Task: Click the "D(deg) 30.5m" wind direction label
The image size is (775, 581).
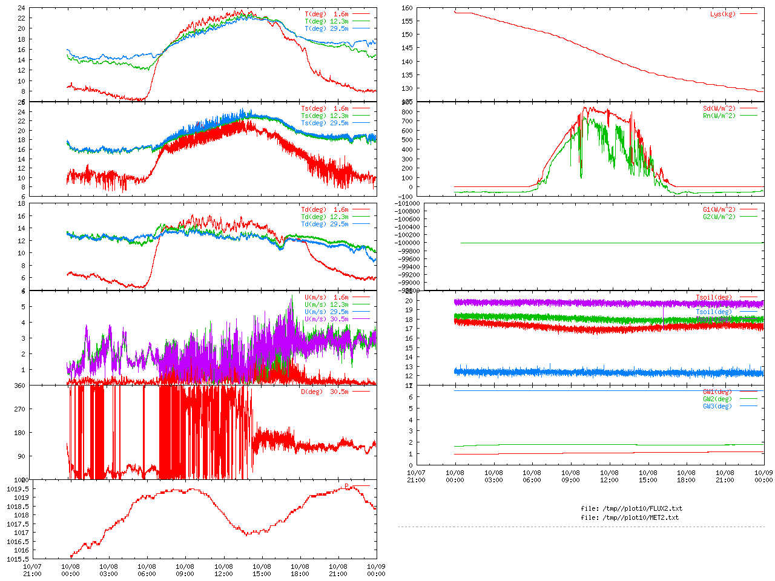Action: (x=325, y=392)
